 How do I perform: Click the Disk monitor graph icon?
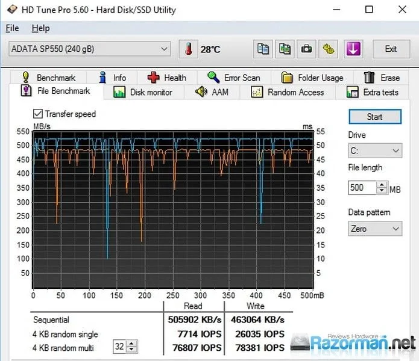point(119,92)
